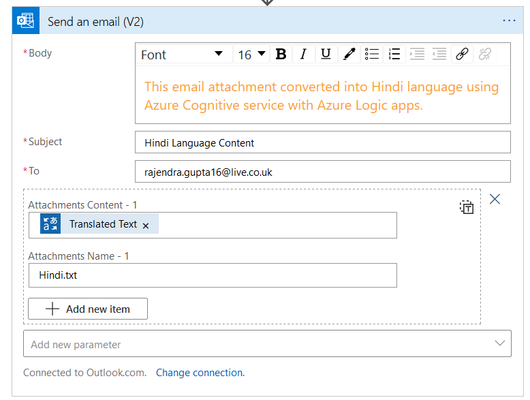Switch attachments to input entire array icon

tap(466, 207)
